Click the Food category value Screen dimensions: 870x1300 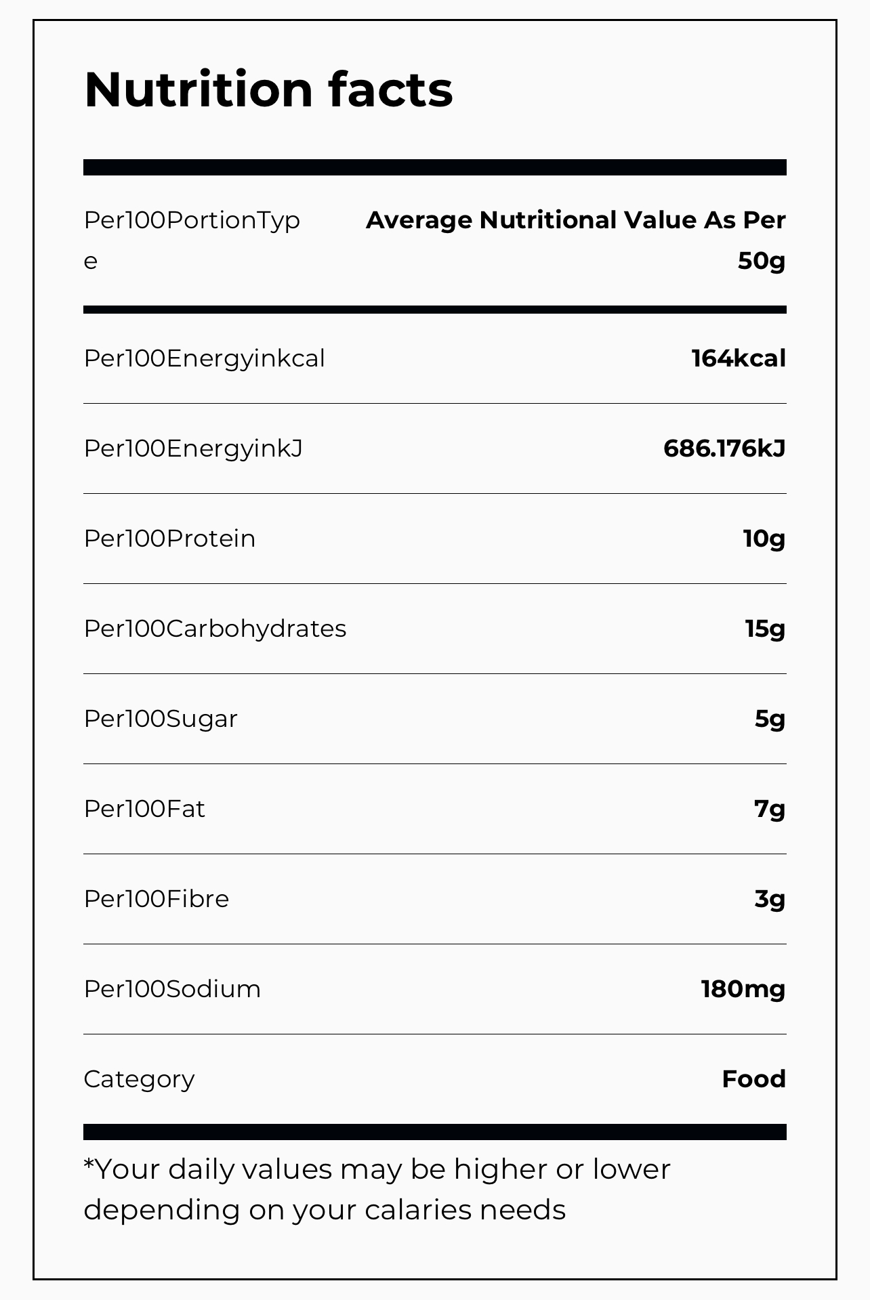(x=753, y=1079)
